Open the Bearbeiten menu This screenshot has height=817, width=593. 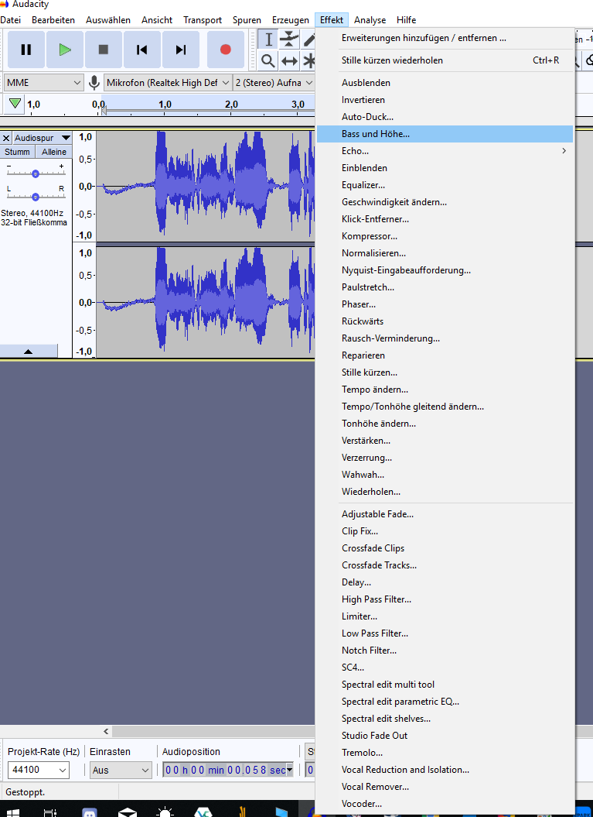(53, 20)
